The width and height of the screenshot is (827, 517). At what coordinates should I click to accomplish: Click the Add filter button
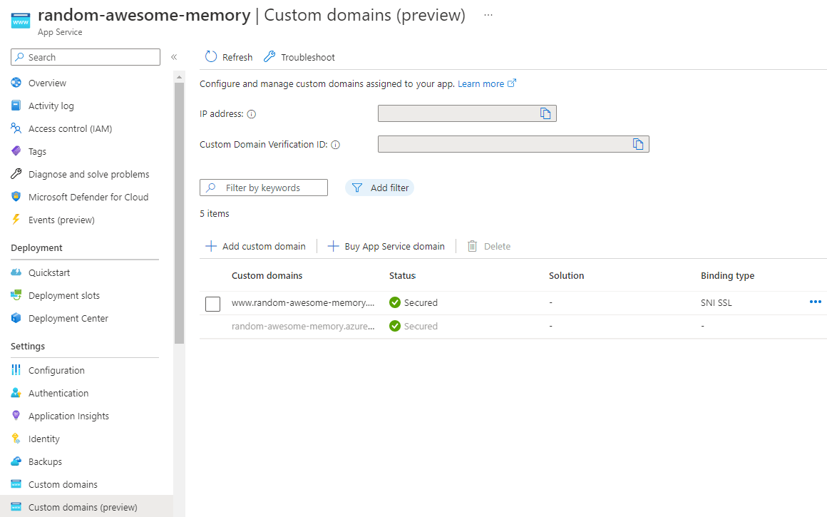point(380,188)
